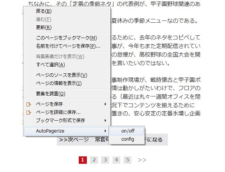The image size is (225, 172).
Task: Click the icon beside ページを詳細に保存
Action: click(x=29, y=112)
